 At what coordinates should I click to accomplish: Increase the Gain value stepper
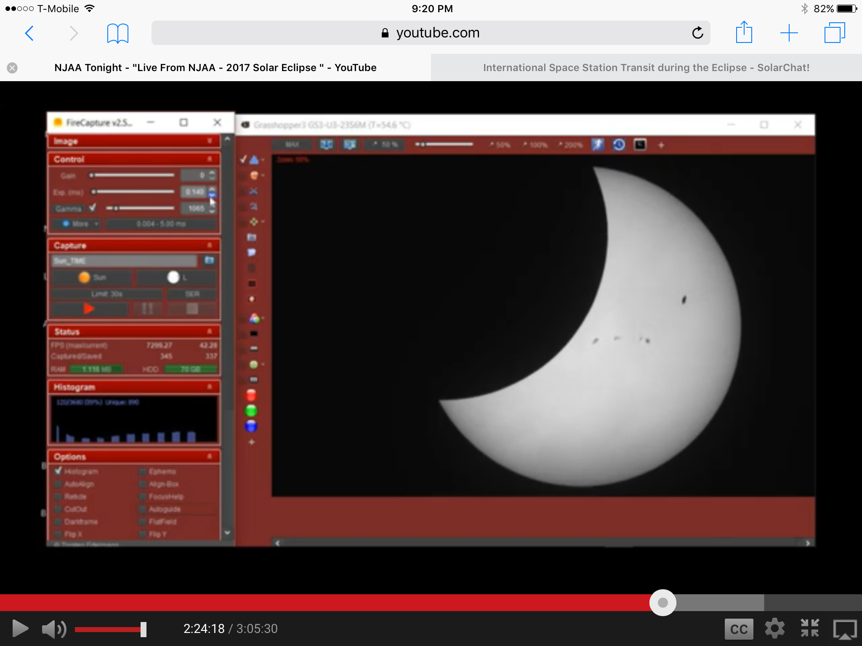(x=212, y=172)
